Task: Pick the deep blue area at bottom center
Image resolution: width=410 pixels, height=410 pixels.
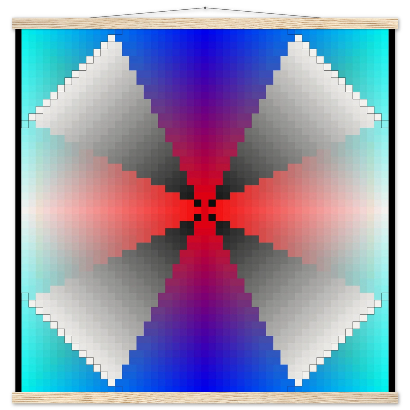Action: (205, 377)
